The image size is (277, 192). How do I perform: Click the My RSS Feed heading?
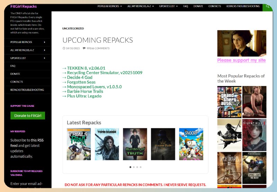click(18, 132)
